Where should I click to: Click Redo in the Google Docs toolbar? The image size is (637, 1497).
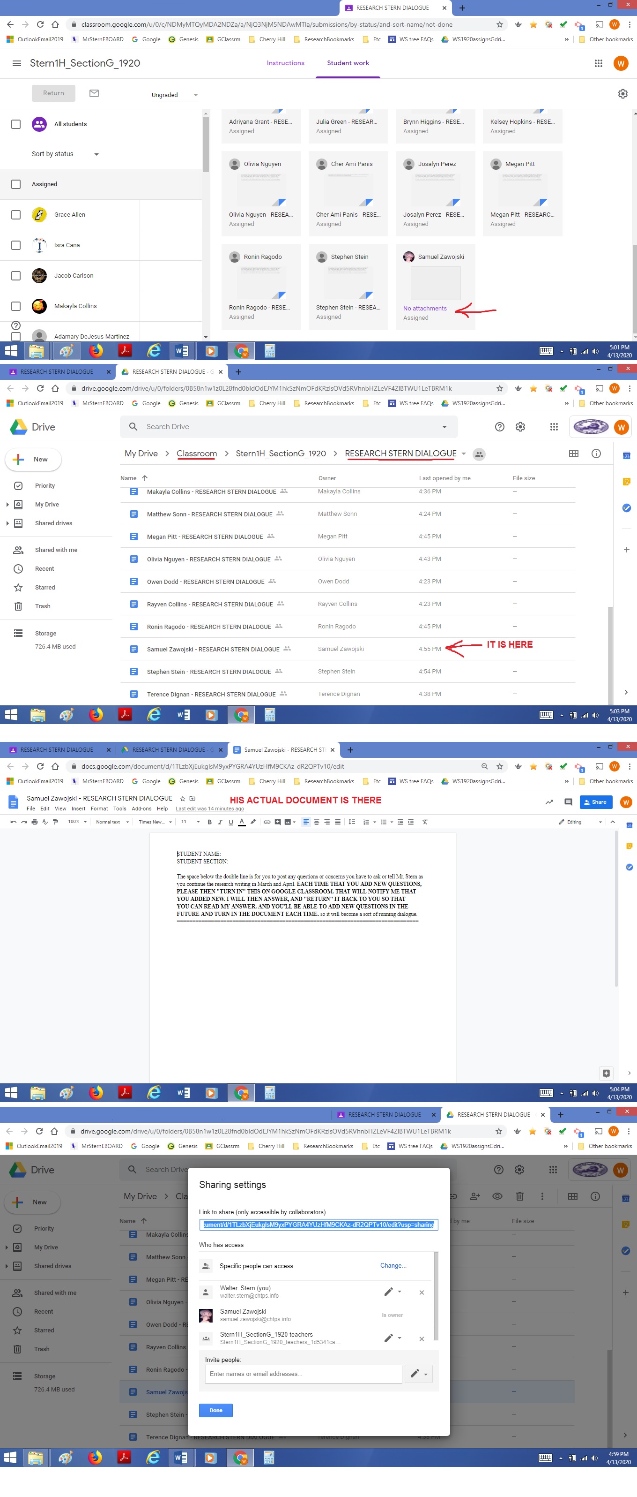tap(24, 822)
